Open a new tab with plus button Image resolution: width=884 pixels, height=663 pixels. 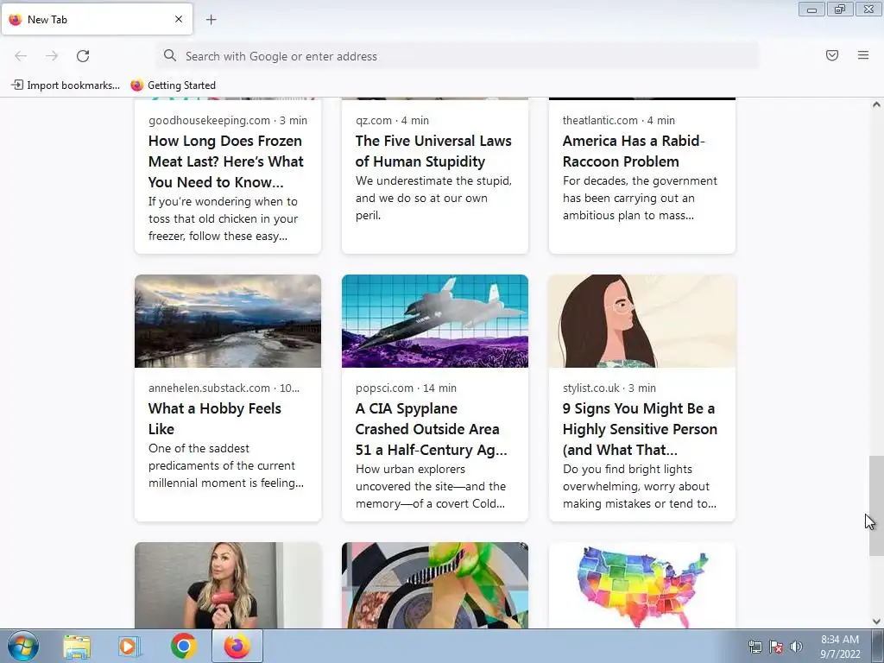(x=211, y=20)
